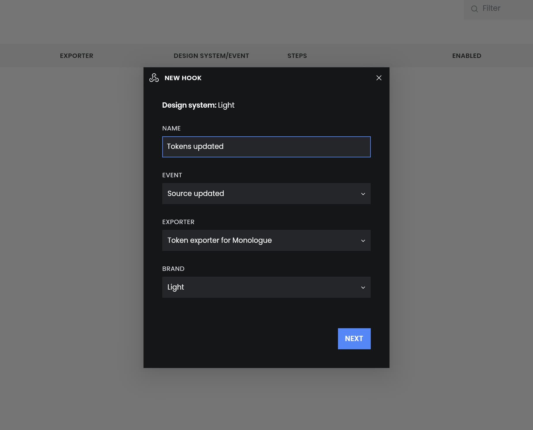
Task: Click the chevron arrow in Exporter field
Action: pos(363,241)
